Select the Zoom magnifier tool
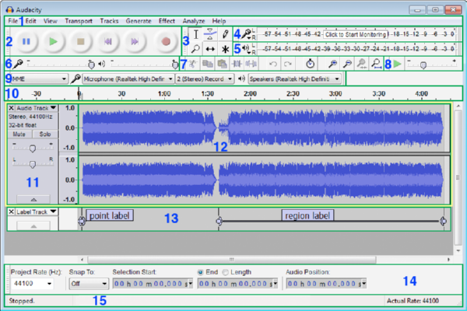Viewport: 467px width, 311px height. pyautogui.click(x=195, y=48)
